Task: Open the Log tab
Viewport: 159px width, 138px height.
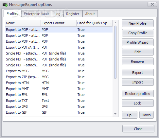Action: 58,14
